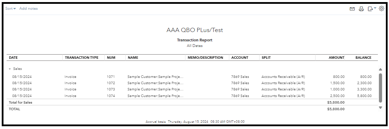Click the 2,500.00 amount for invoice 1074
The image size is (389, 129).
(x=337, y=96)
